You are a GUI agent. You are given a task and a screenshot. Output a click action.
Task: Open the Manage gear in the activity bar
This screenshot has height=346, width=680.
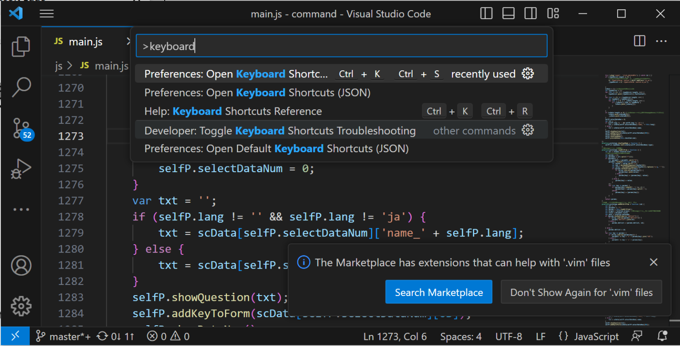(x=21, y=306)
